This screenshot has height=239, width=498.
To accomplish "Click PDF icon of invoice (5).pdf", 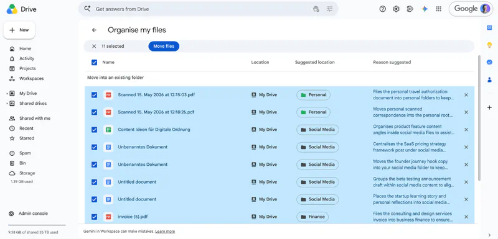I will [108, 217].
